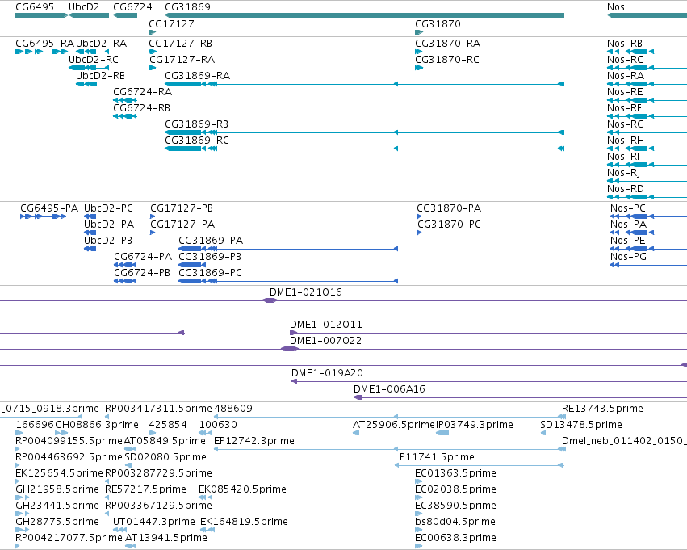Click the 425854 feature label

(x=168, y=425)
